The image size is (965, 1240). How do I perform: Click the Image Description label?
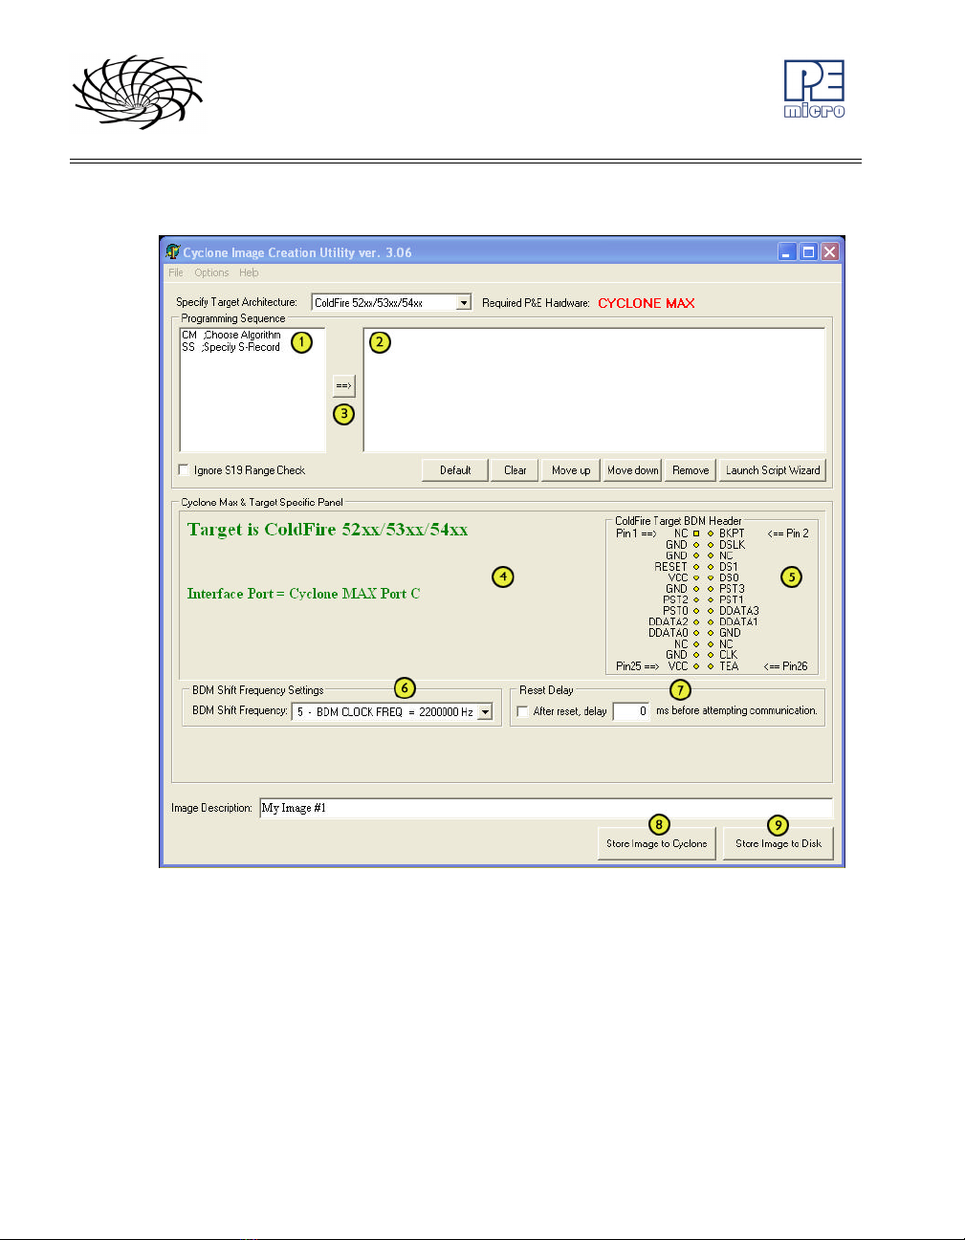(211, 808)
